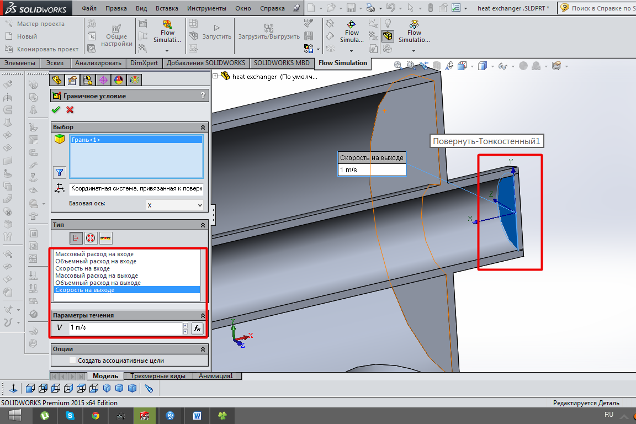Confirm boundary condition with green checkmark
The height and width of the screenshot is (424, 636).
pos(56,109)
